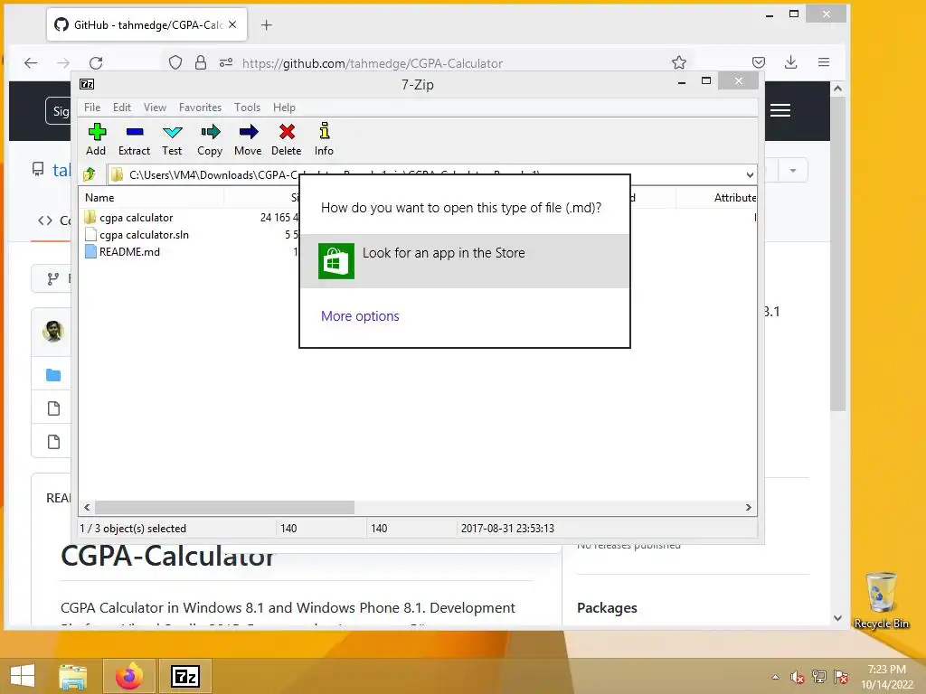This screenshot has height=694, width=926.
Task: Select Look for an app in the Store
Action: tap(465, 261)
